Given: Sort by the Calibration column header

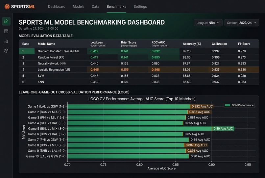Looking at the screenshot, I should coord(219,44).
